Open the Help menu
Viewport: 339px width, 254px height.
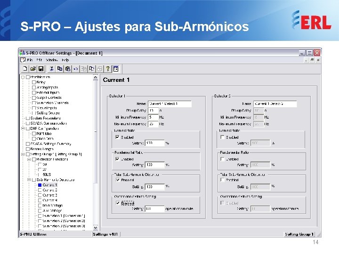pos(65,60)
